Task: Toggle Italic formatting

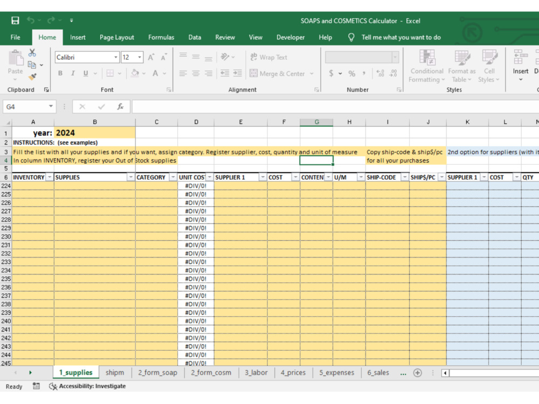Action: pos(73,73)
